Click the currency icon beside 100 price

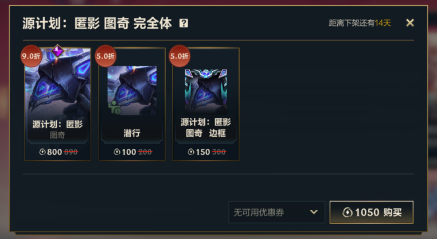pyautogui.click(x=117, y=152)
